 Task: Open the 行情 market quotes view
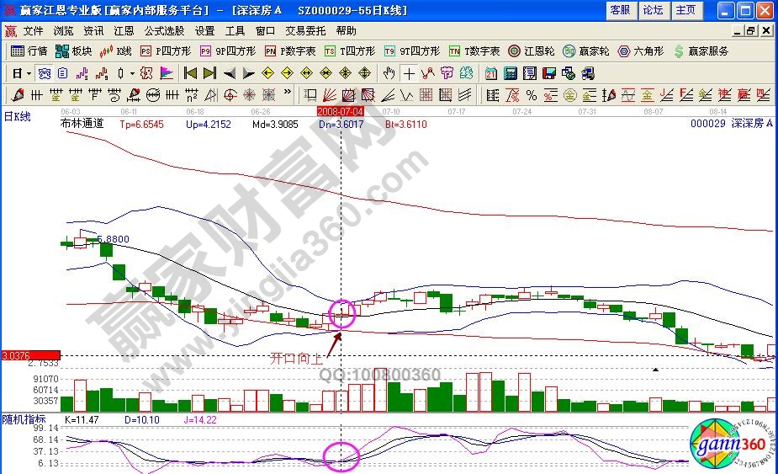point(29,51)
